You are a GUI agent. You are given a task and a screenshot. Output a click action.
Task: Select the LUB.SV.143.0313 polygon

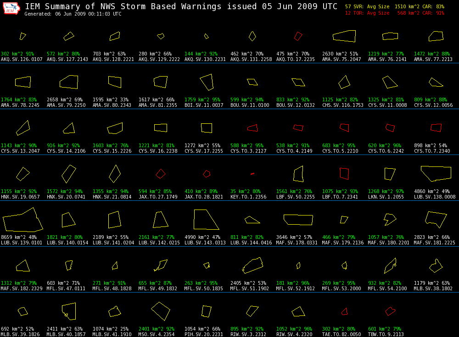click(207, 220)
